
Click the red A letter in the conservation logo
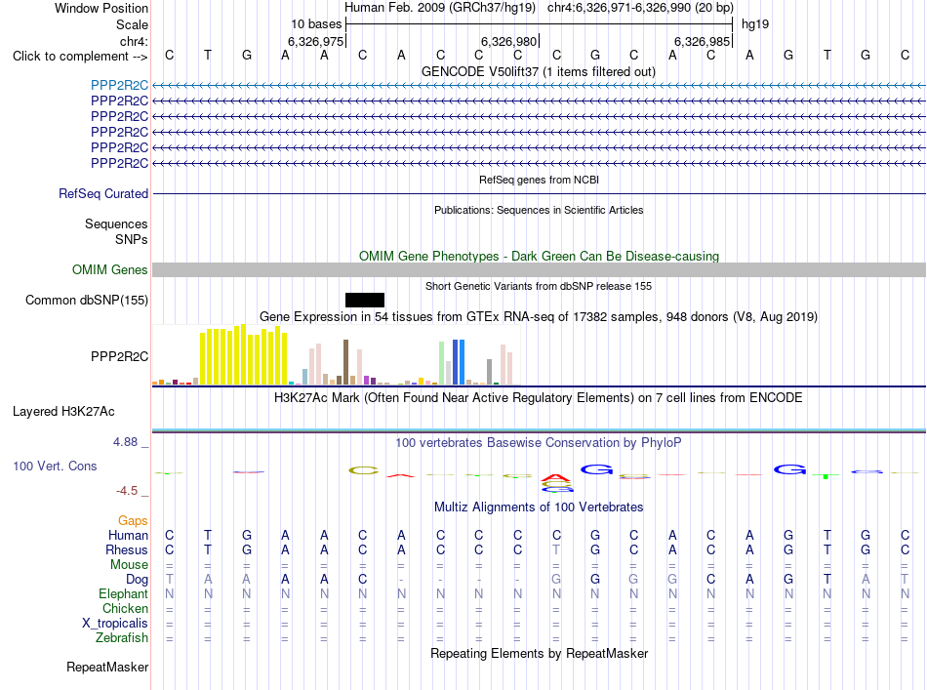[x=556, y=478]
